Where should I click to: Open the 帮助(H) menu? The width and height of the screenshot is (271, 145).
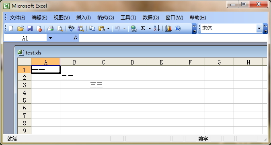click(x=198, y=18)
